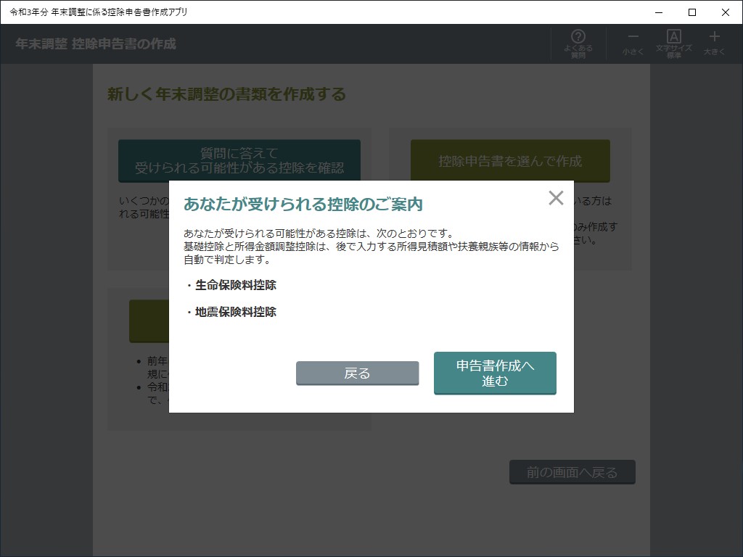Go back using the 戻る button
The image size is (743, 557).
click(357, 373)
